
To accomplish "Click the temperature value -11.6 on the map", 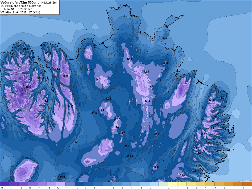I will click(x=41, y=78).
